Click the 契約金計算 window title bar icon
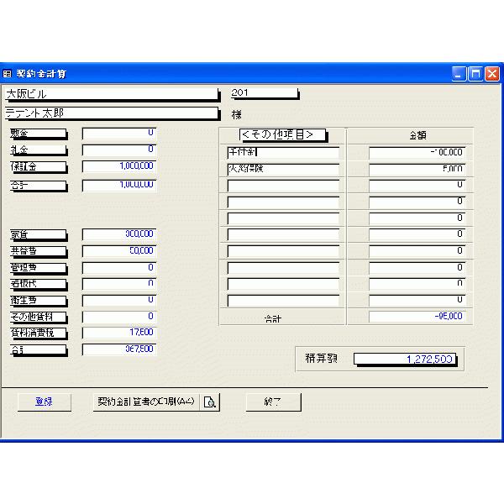This screenshot has width=504, height=504. (x=8, y=74)
